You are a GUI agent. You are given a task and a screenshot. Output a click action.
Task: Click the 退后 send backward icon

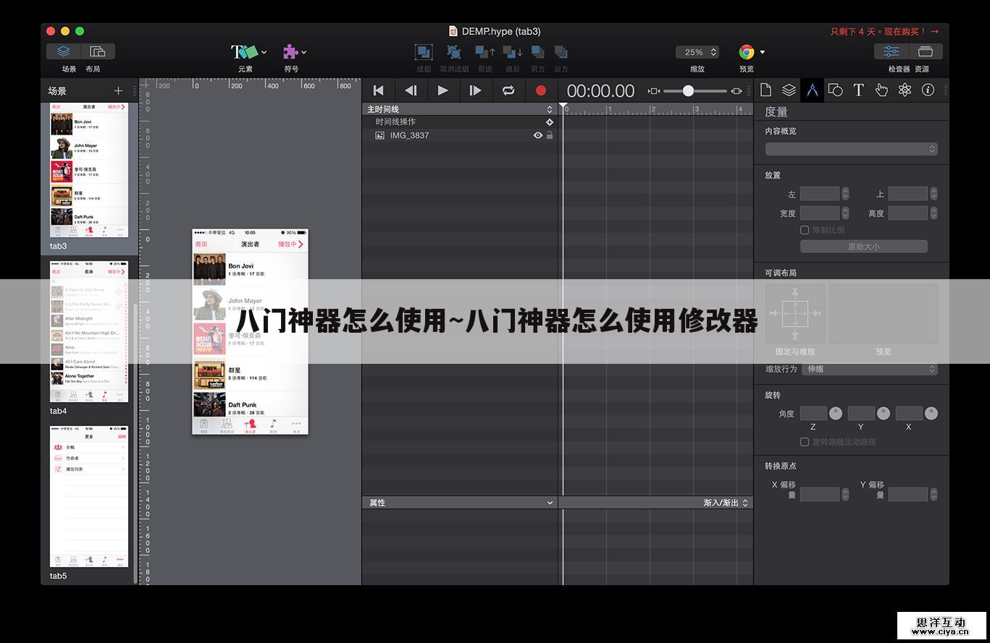(x=513, y=52)
